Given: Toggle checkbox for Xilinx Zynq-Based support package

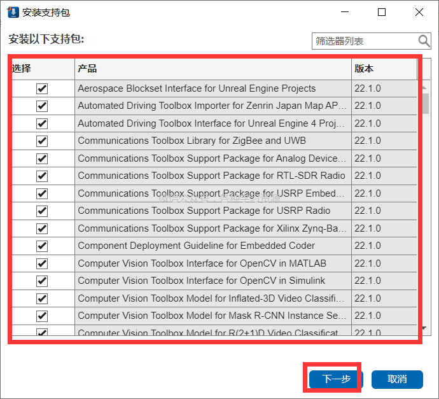Looking at the screenshot, I should (x=42, y=228).
